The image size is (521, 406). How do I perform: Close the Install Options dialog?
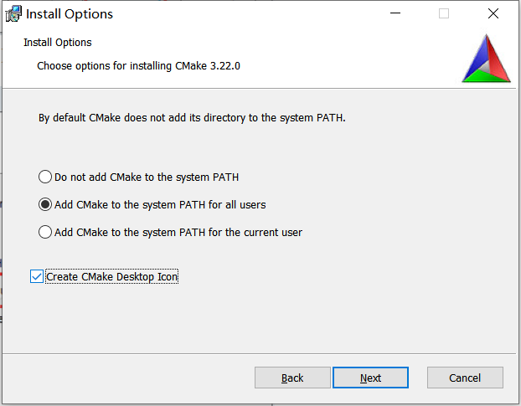[x=493, y=14]
